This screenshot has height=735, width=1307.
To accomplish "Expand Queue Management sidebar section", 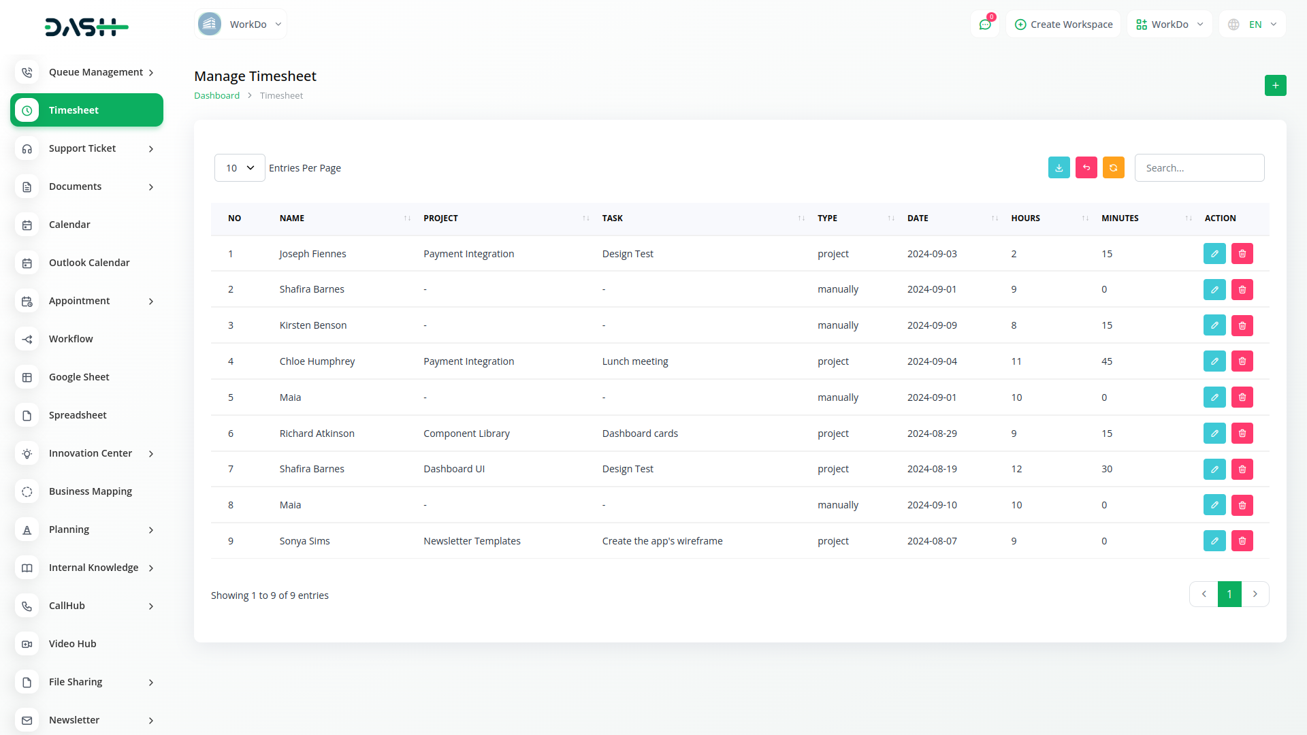I will coord(86,72).
